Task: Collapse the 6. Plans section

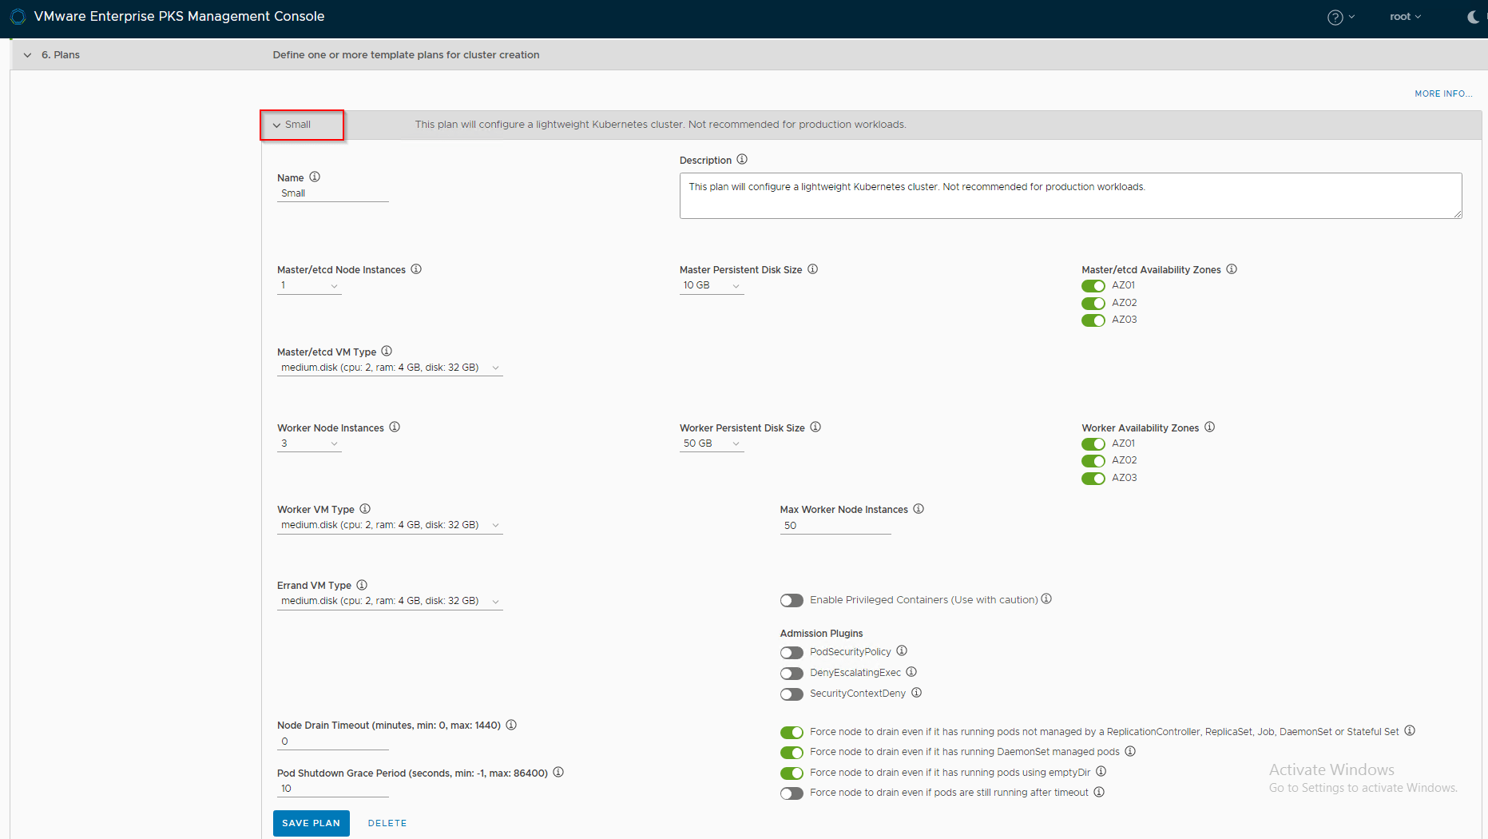Action: 28,55
